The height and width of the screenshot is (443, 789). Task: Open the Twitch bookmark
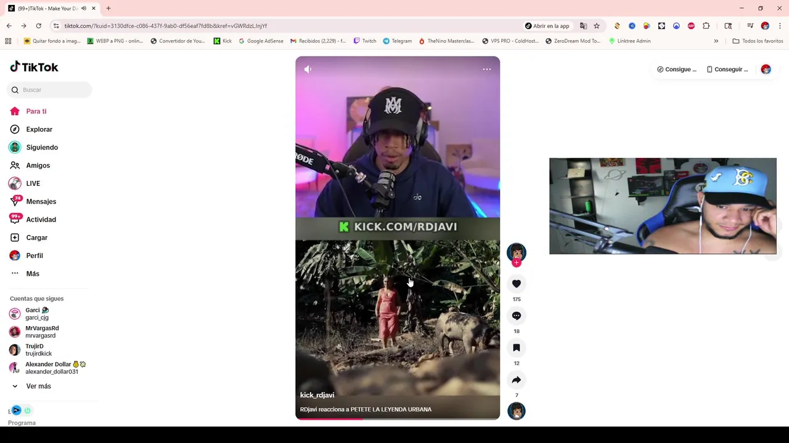coord(365,41)
